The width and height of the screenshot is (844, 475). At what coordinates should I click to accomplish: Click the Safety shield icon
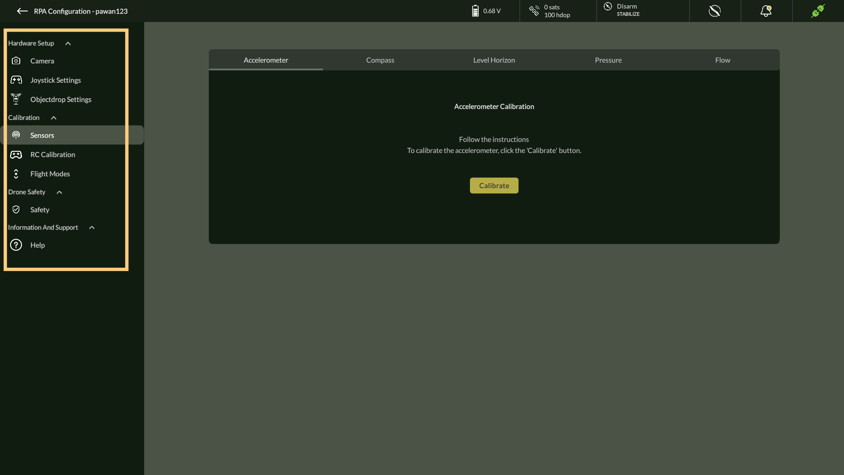[x=16, y=210]
